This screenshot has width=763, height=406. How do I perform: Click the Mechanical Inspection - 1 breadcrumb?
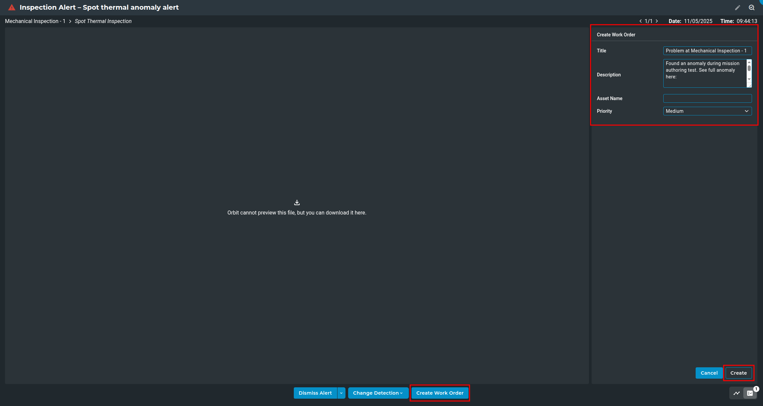[35, 21]
